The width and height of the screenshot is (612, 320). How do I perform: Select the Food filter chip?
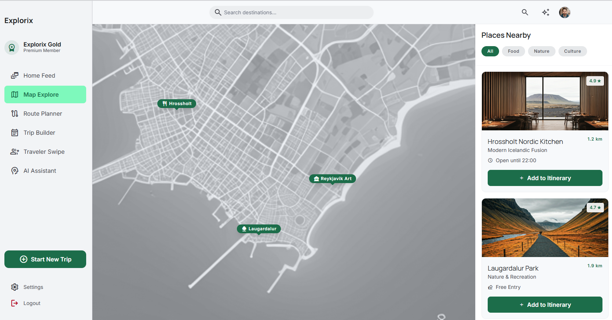pos(513,51)
